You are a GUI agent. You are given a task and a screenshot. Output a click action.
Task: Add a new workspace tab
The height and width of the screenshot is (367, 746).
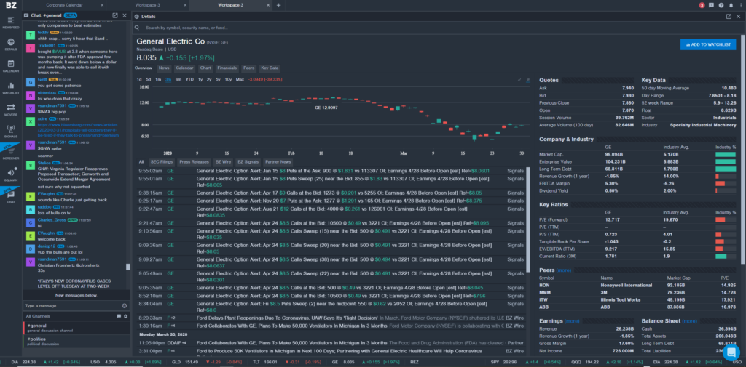pyautogui.click(x=279, y=5)
